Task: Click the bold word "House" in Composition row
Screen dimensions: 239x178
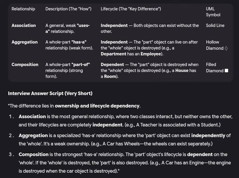Action: (x=182, y=70)
